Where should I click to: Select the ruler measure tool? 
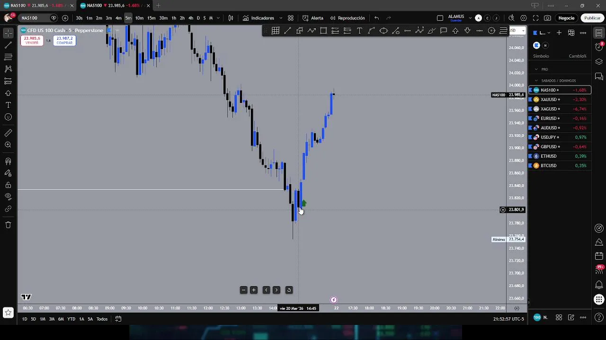pos(8,133)
